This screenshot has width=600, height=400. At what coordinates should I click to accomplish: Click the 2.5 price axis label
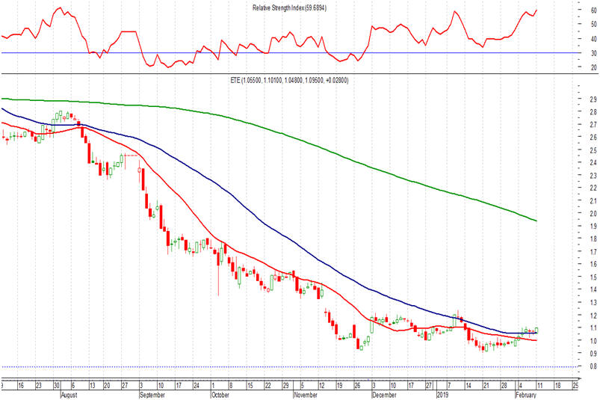(x=593, y=150)
